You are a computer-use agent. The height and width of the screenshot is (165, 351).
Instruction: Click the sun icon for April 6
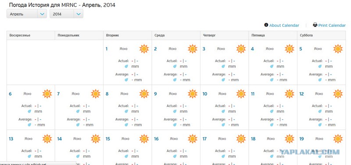[47, 94]
